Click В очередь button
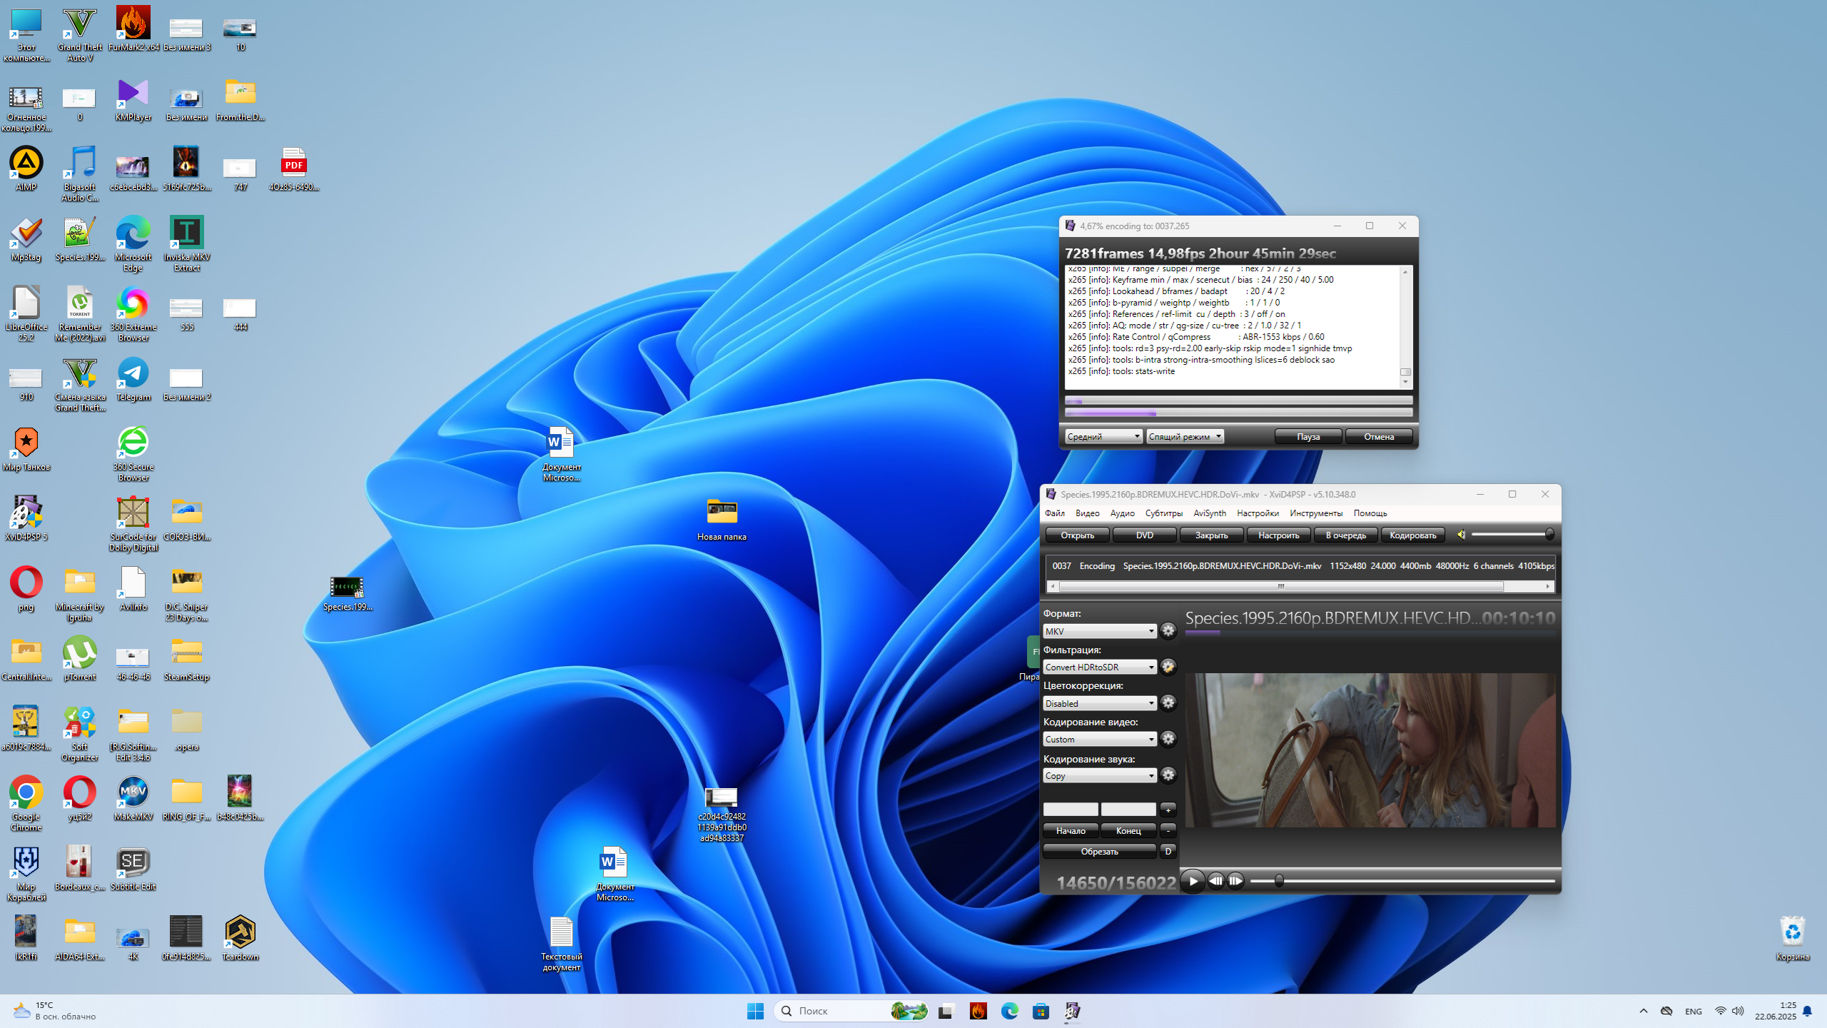 1345,535
